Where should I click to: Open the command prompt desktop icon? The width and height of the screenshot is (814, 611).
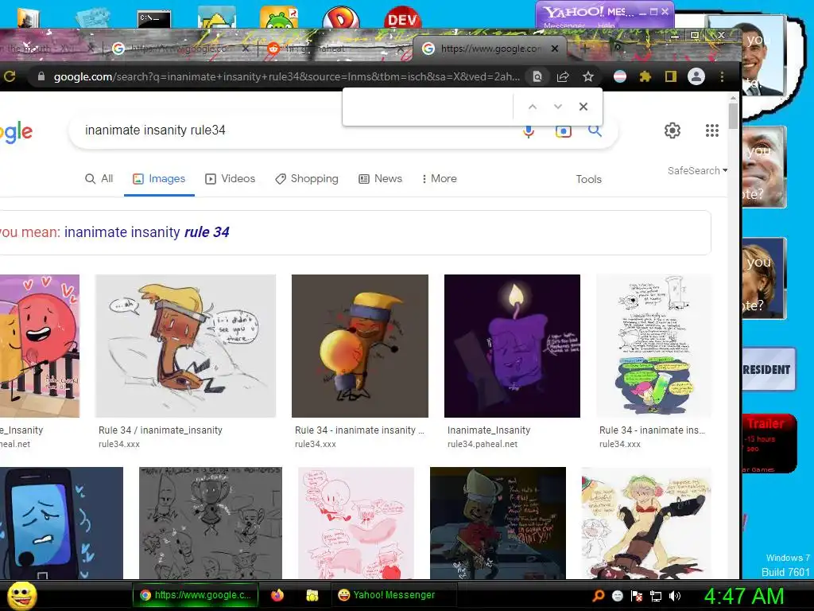(x=154, y=19)
